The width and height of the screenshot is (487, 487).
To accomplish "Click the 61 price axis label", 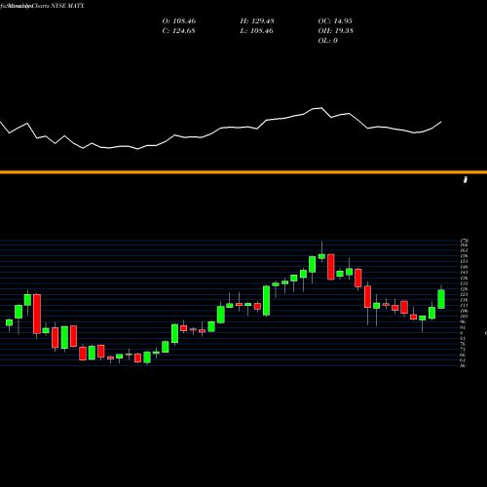I will 463,360.
